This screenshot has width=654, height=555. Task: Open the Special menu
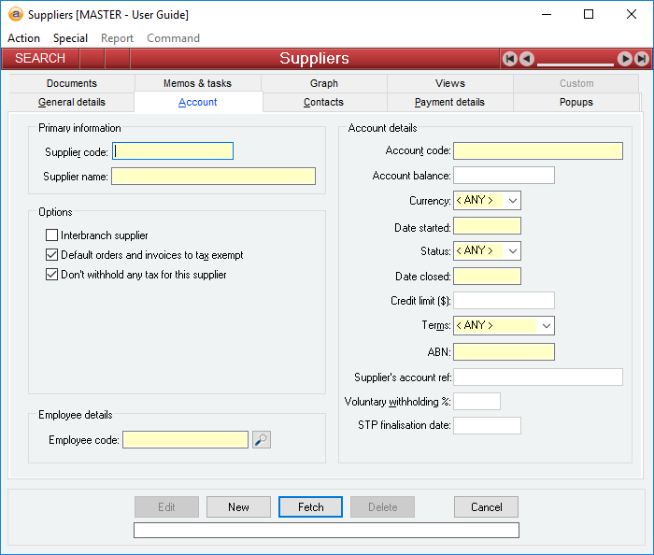(70, 38)
